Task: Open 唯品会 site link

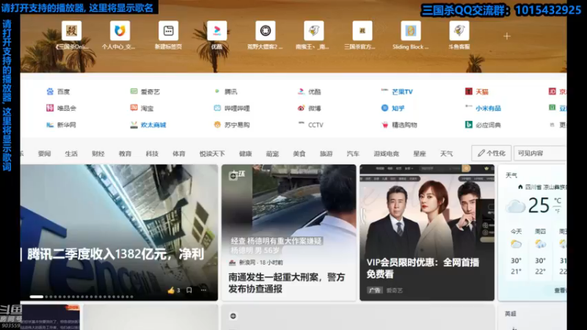Action: (x=61, y=108)
